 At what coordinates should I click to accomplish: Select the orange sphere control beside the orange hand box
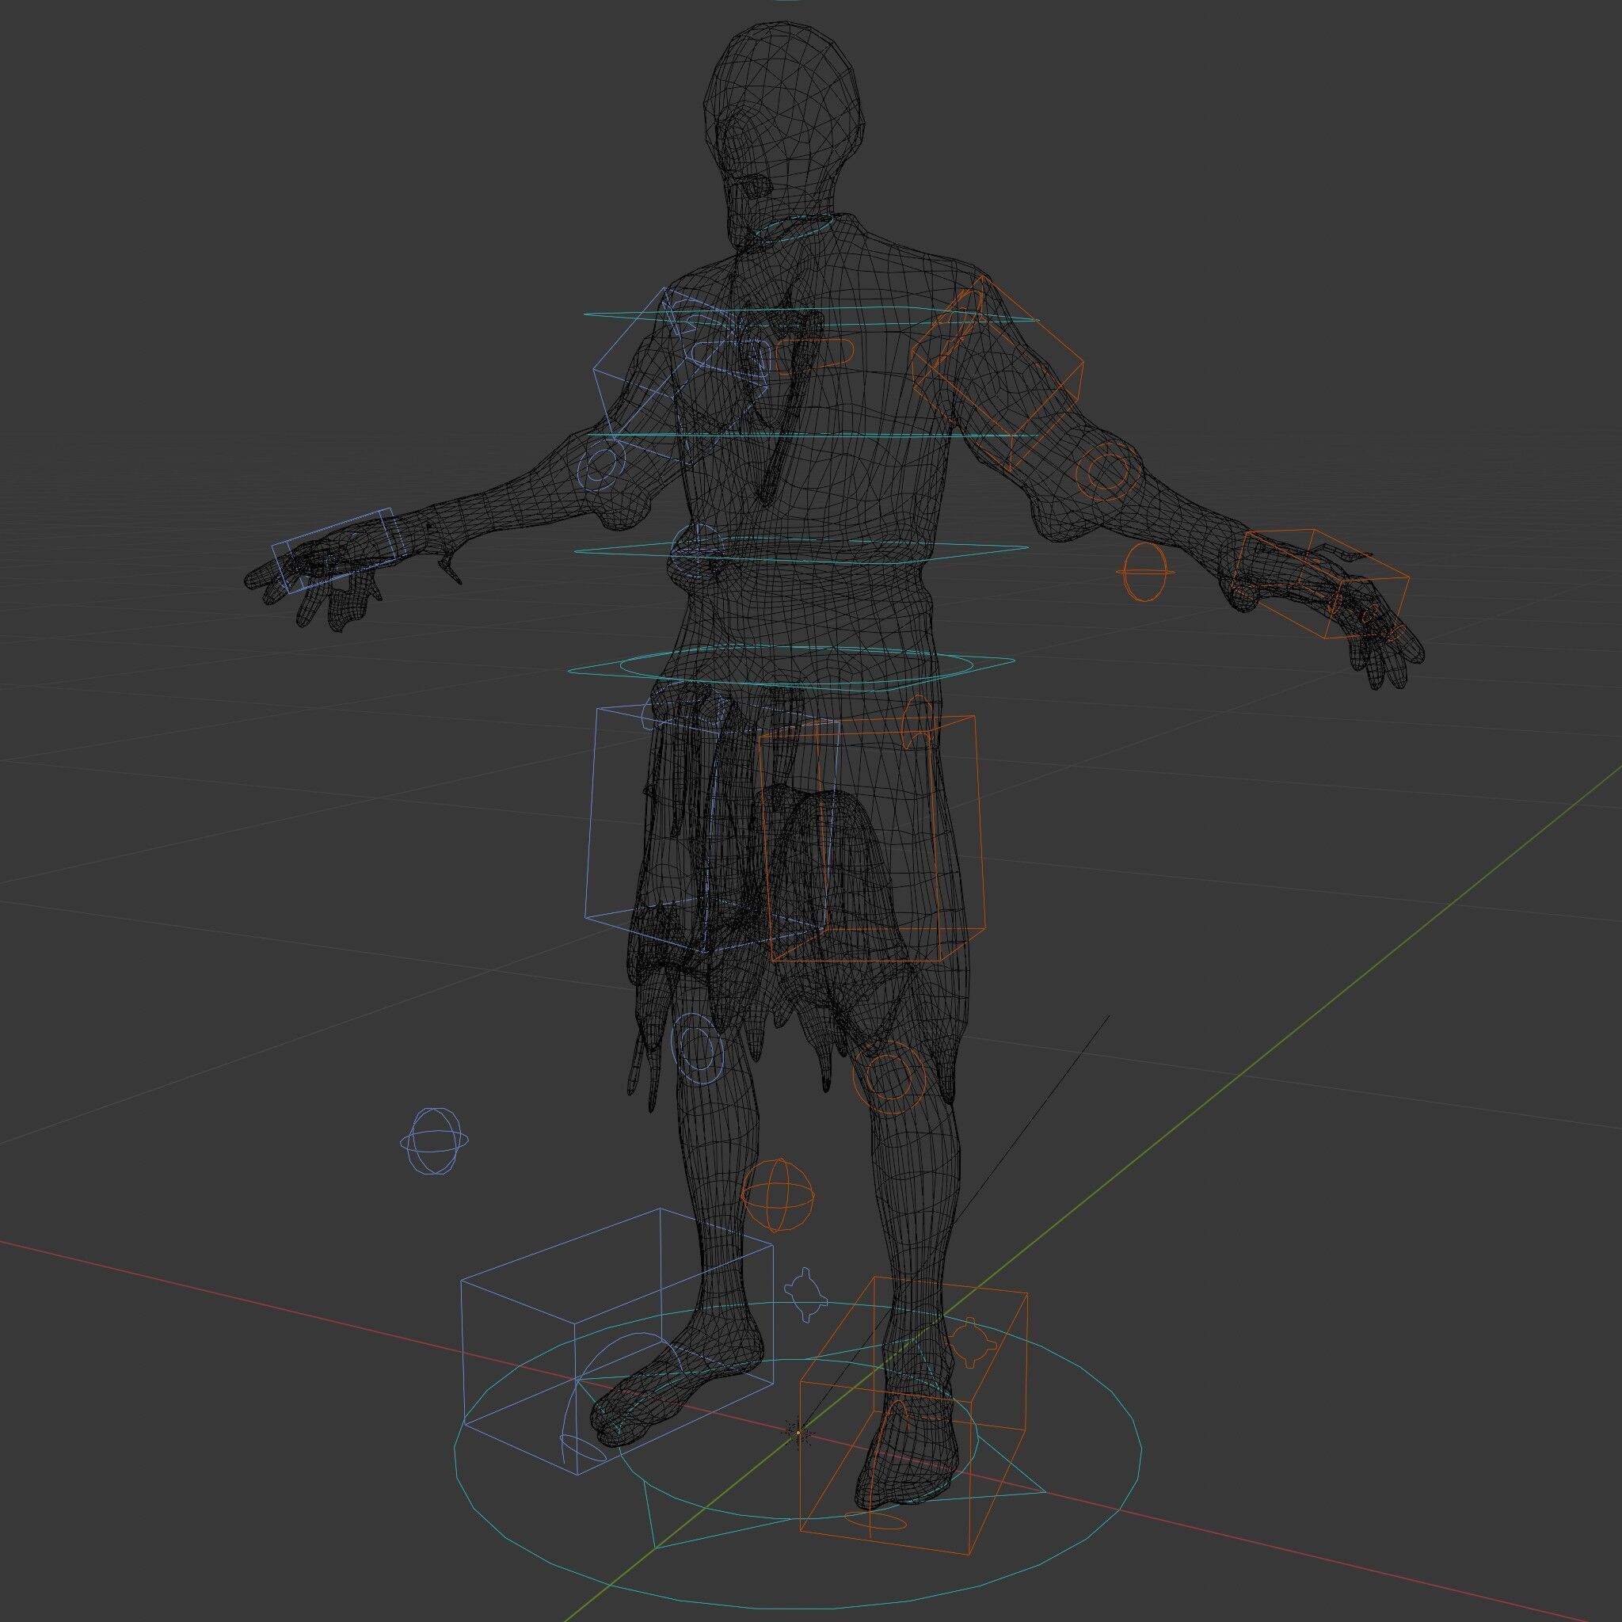coord(1145,572)
